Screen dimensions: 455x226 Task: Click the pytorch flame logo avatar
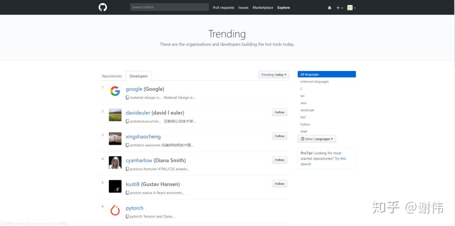pyautogui.click(x=115, y=210)
